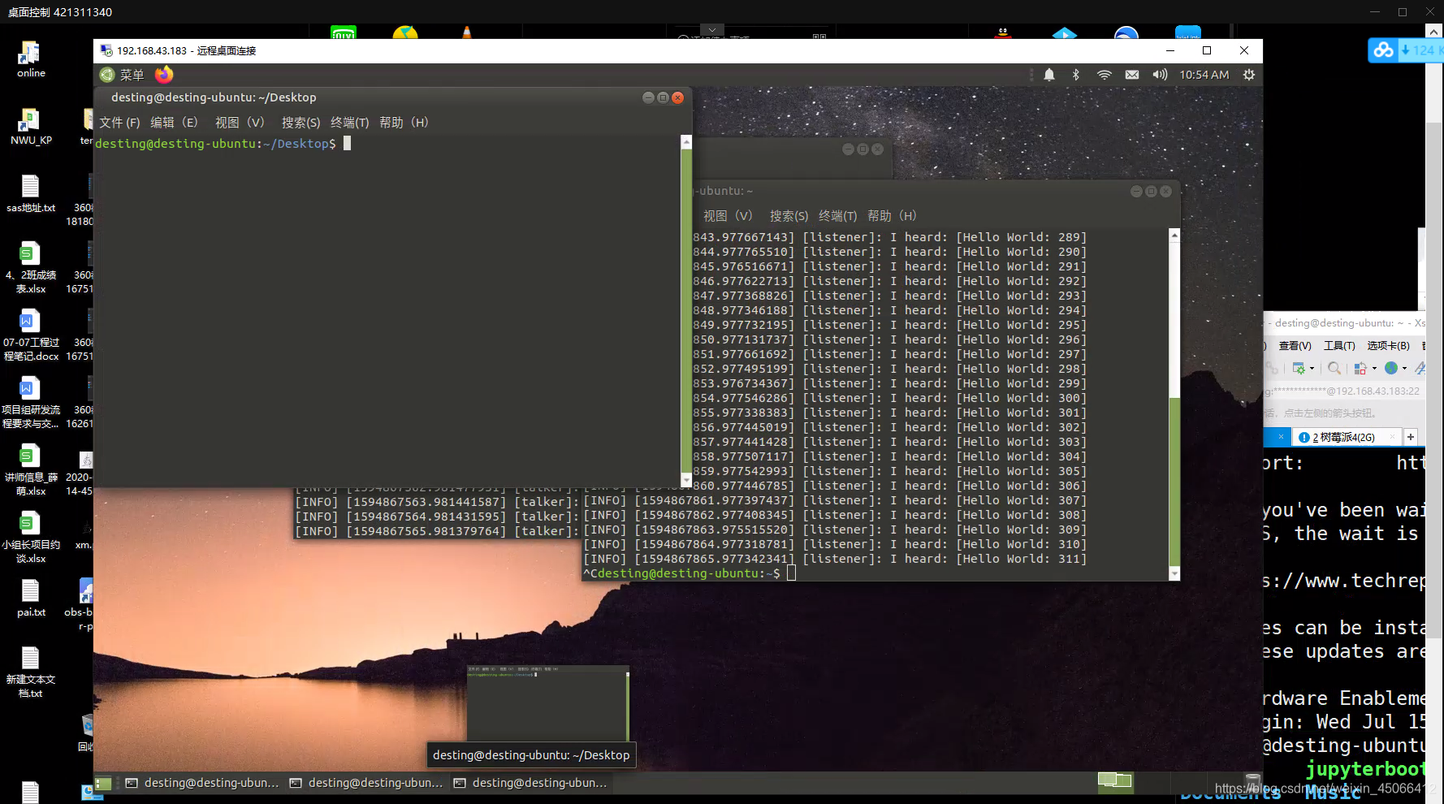This screenshot has height=804, width=1444.
Task: Open the power session menu icon
Action: [1249, 75]
